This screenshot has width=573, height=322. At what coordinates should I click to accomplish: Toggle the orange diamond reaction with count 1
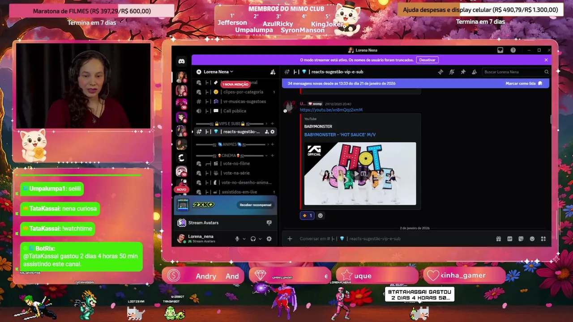(x=307, y=216)
